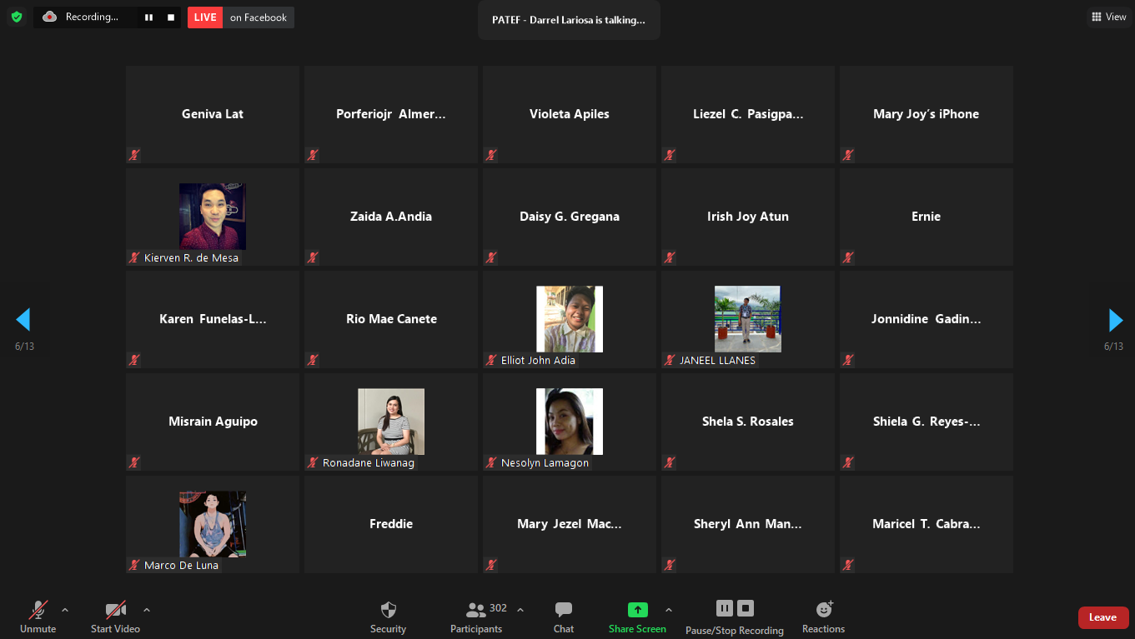Screen dimensions: 1135x639
Task: Pause the cloud recording in top bar
Action: pyautogui.click(x=148, y=17)
